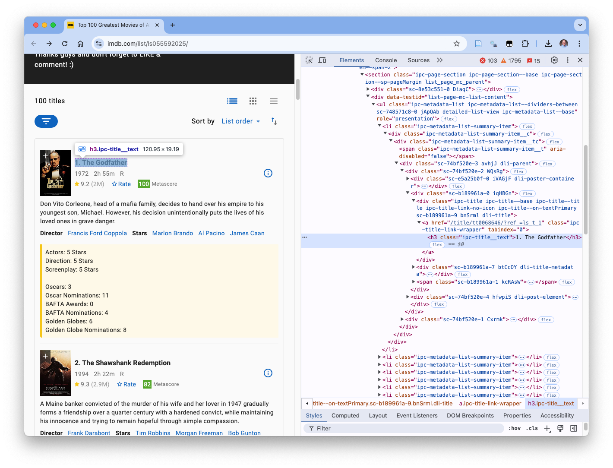Open Al Pacino's page
This screenshot has width=613, height=468.
(x=212, y=233)
